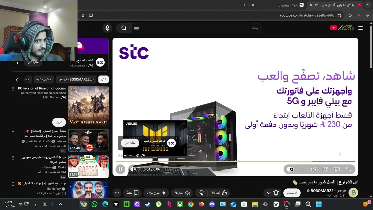Viewport: 373px width, 210px height.
Task: Click اطلبه الآن button in the ad overlay
Action: tap(130, 143)
